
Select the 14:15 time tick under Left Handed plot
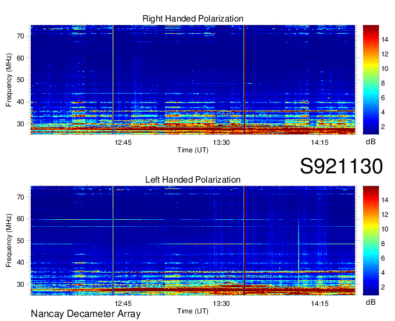(x=319, y=304)
